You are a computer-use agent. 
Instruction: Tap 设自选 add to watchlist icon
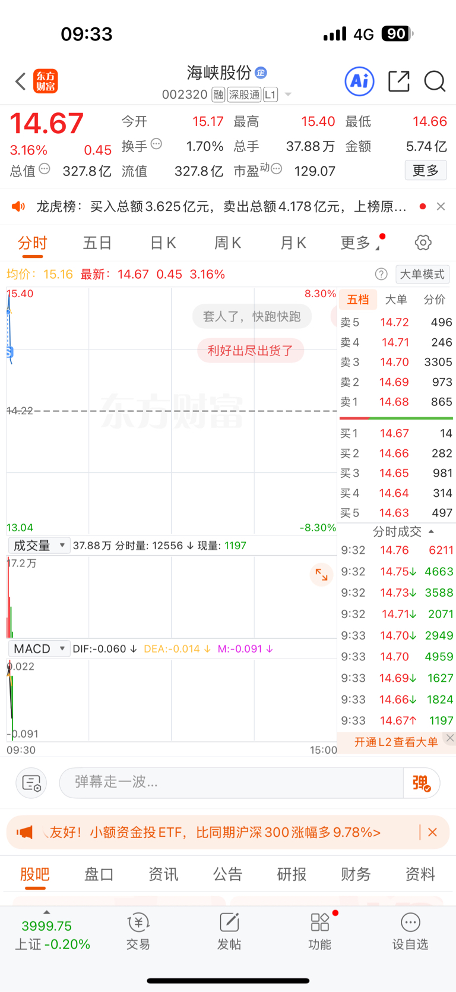[410, 931]
